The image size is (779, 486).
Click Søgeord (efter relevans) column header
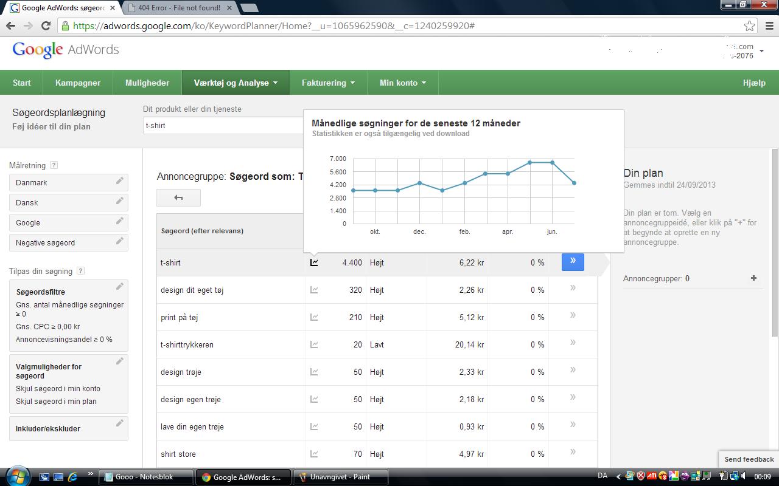pos(202,231)
